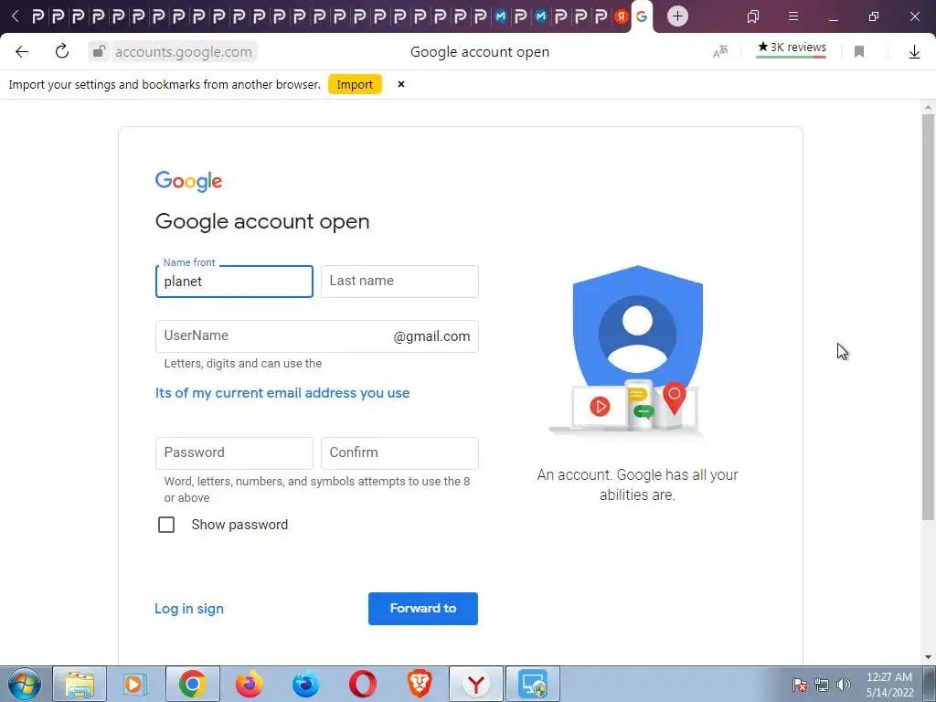Viewport: 936px width, 702px height.
Task: Tick the Show password checkbox
Action: pos(166,525)
